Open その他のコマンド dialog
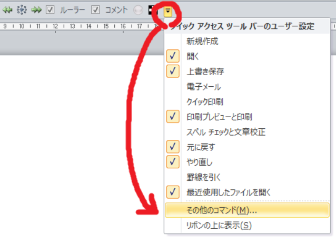 tap(221, 210)
